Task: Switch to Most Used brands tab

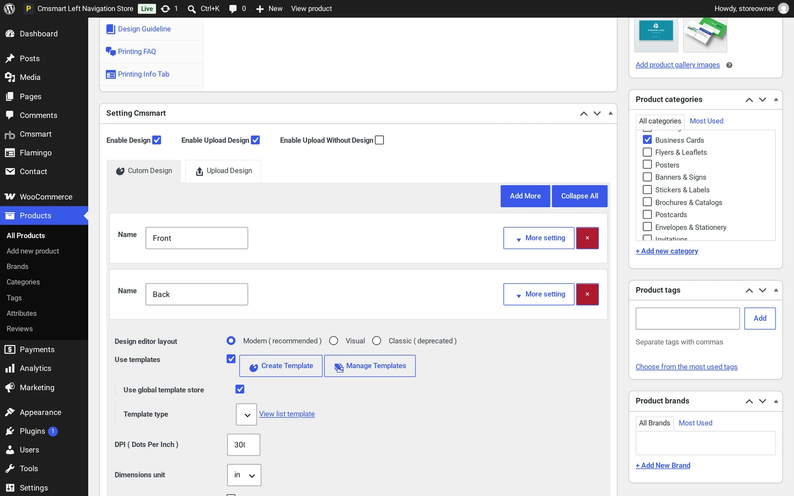Action: 695,423
